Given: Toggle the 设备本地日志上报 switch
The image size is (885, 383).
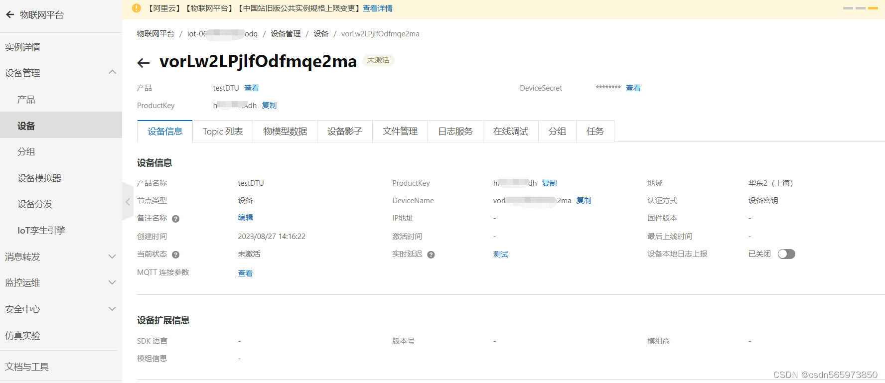Looking at the screenshot, I should coord(786,254).
